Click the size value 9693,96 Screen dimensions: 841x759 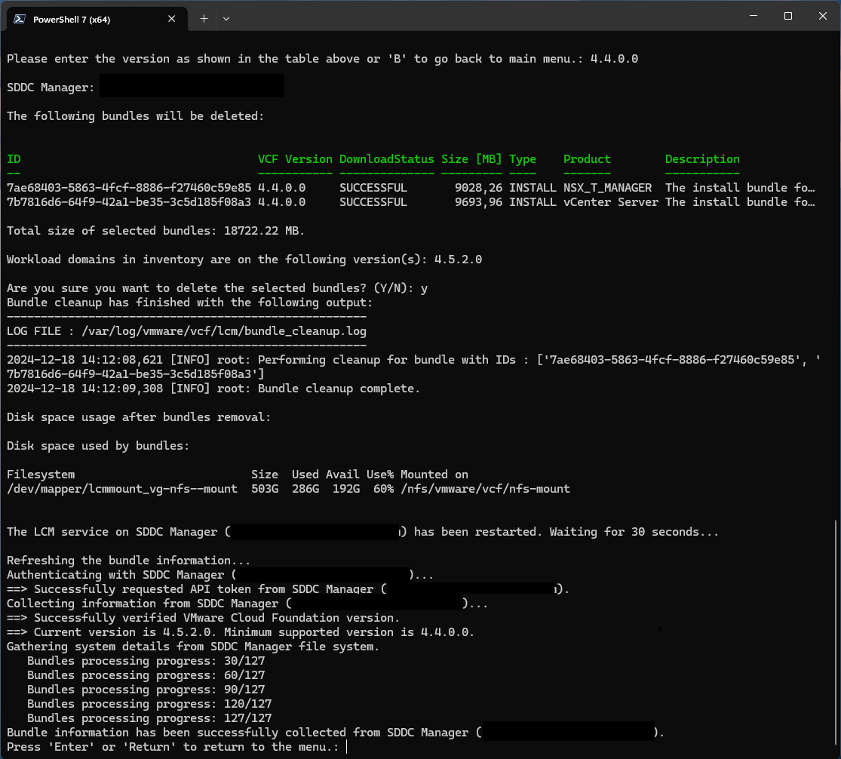(478, 202)
